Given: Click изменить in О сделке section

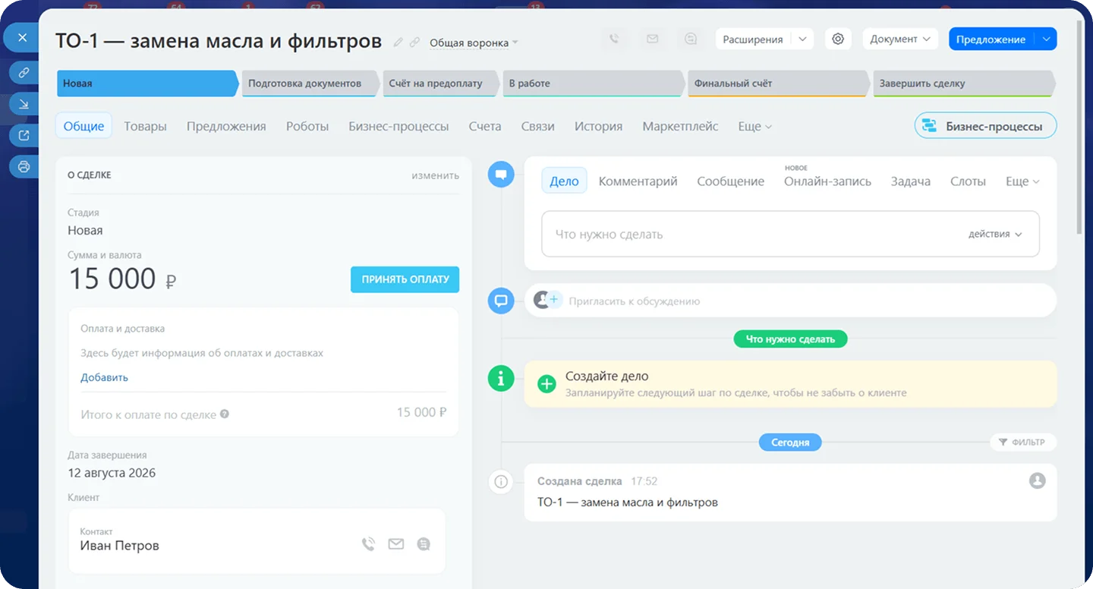Looking at the screenshot, I should 435,175.
